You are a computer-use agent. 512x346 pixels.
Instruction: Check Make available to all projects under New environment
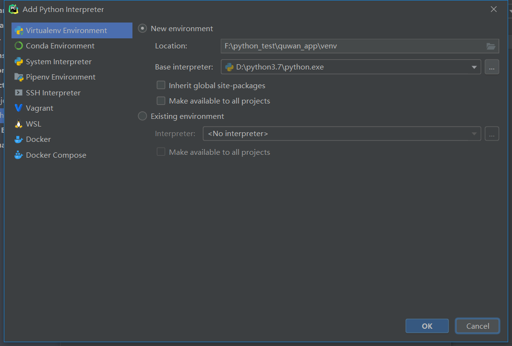161,101
